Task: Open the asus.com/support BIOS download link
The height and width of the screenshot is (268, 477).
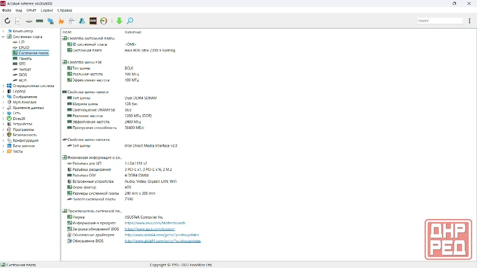Action: click(149, 229)
